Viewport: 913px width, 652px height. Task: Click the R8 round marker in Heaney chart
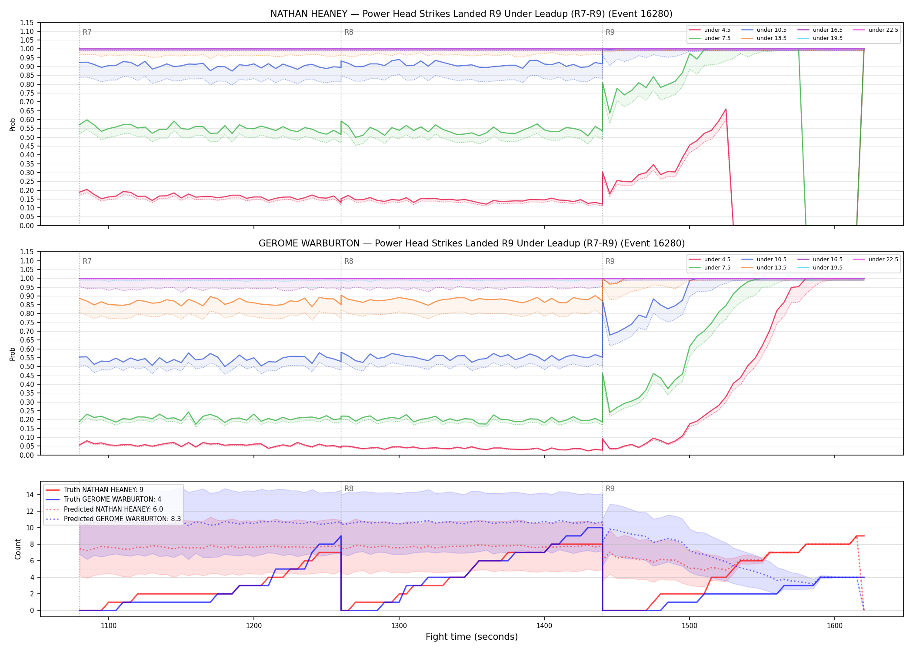pyautogui.click(x=349, y=32)
